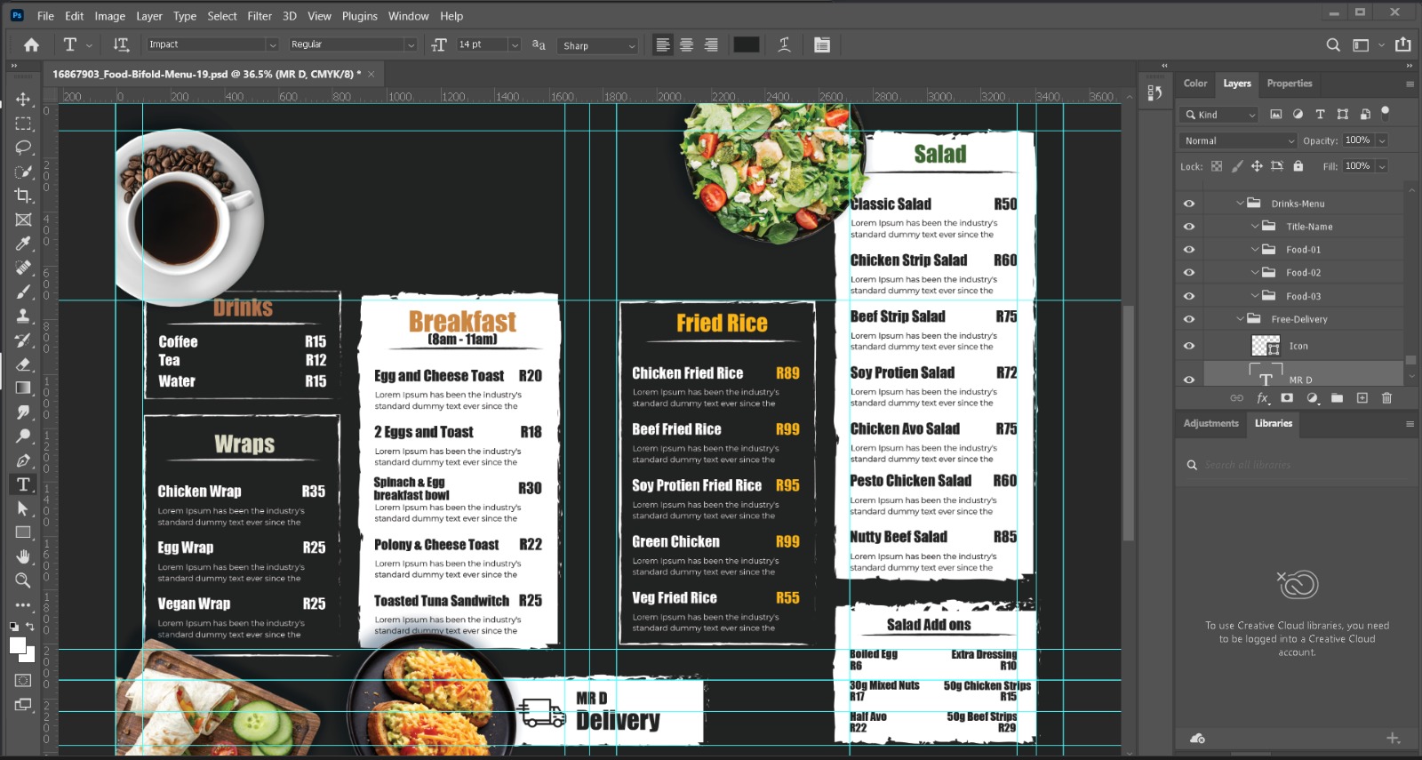Open the warp text icon

784,45
